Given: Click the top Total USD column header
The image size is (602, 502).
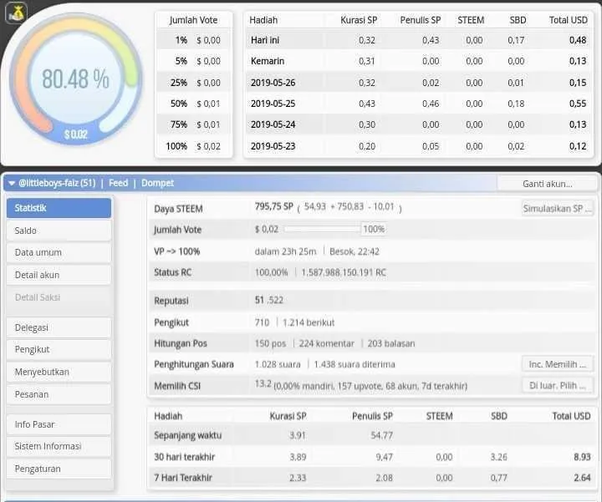Looking at the screenshot, I should pos(569,20).
